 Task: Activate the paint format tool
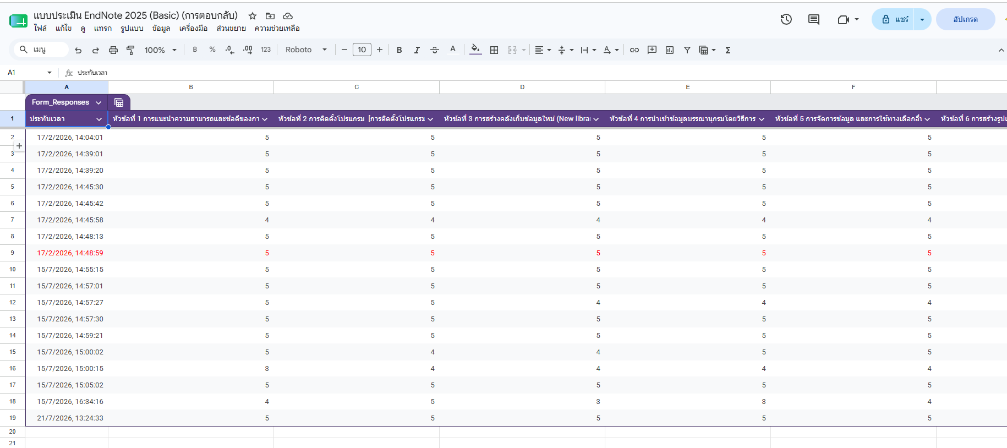130,50
